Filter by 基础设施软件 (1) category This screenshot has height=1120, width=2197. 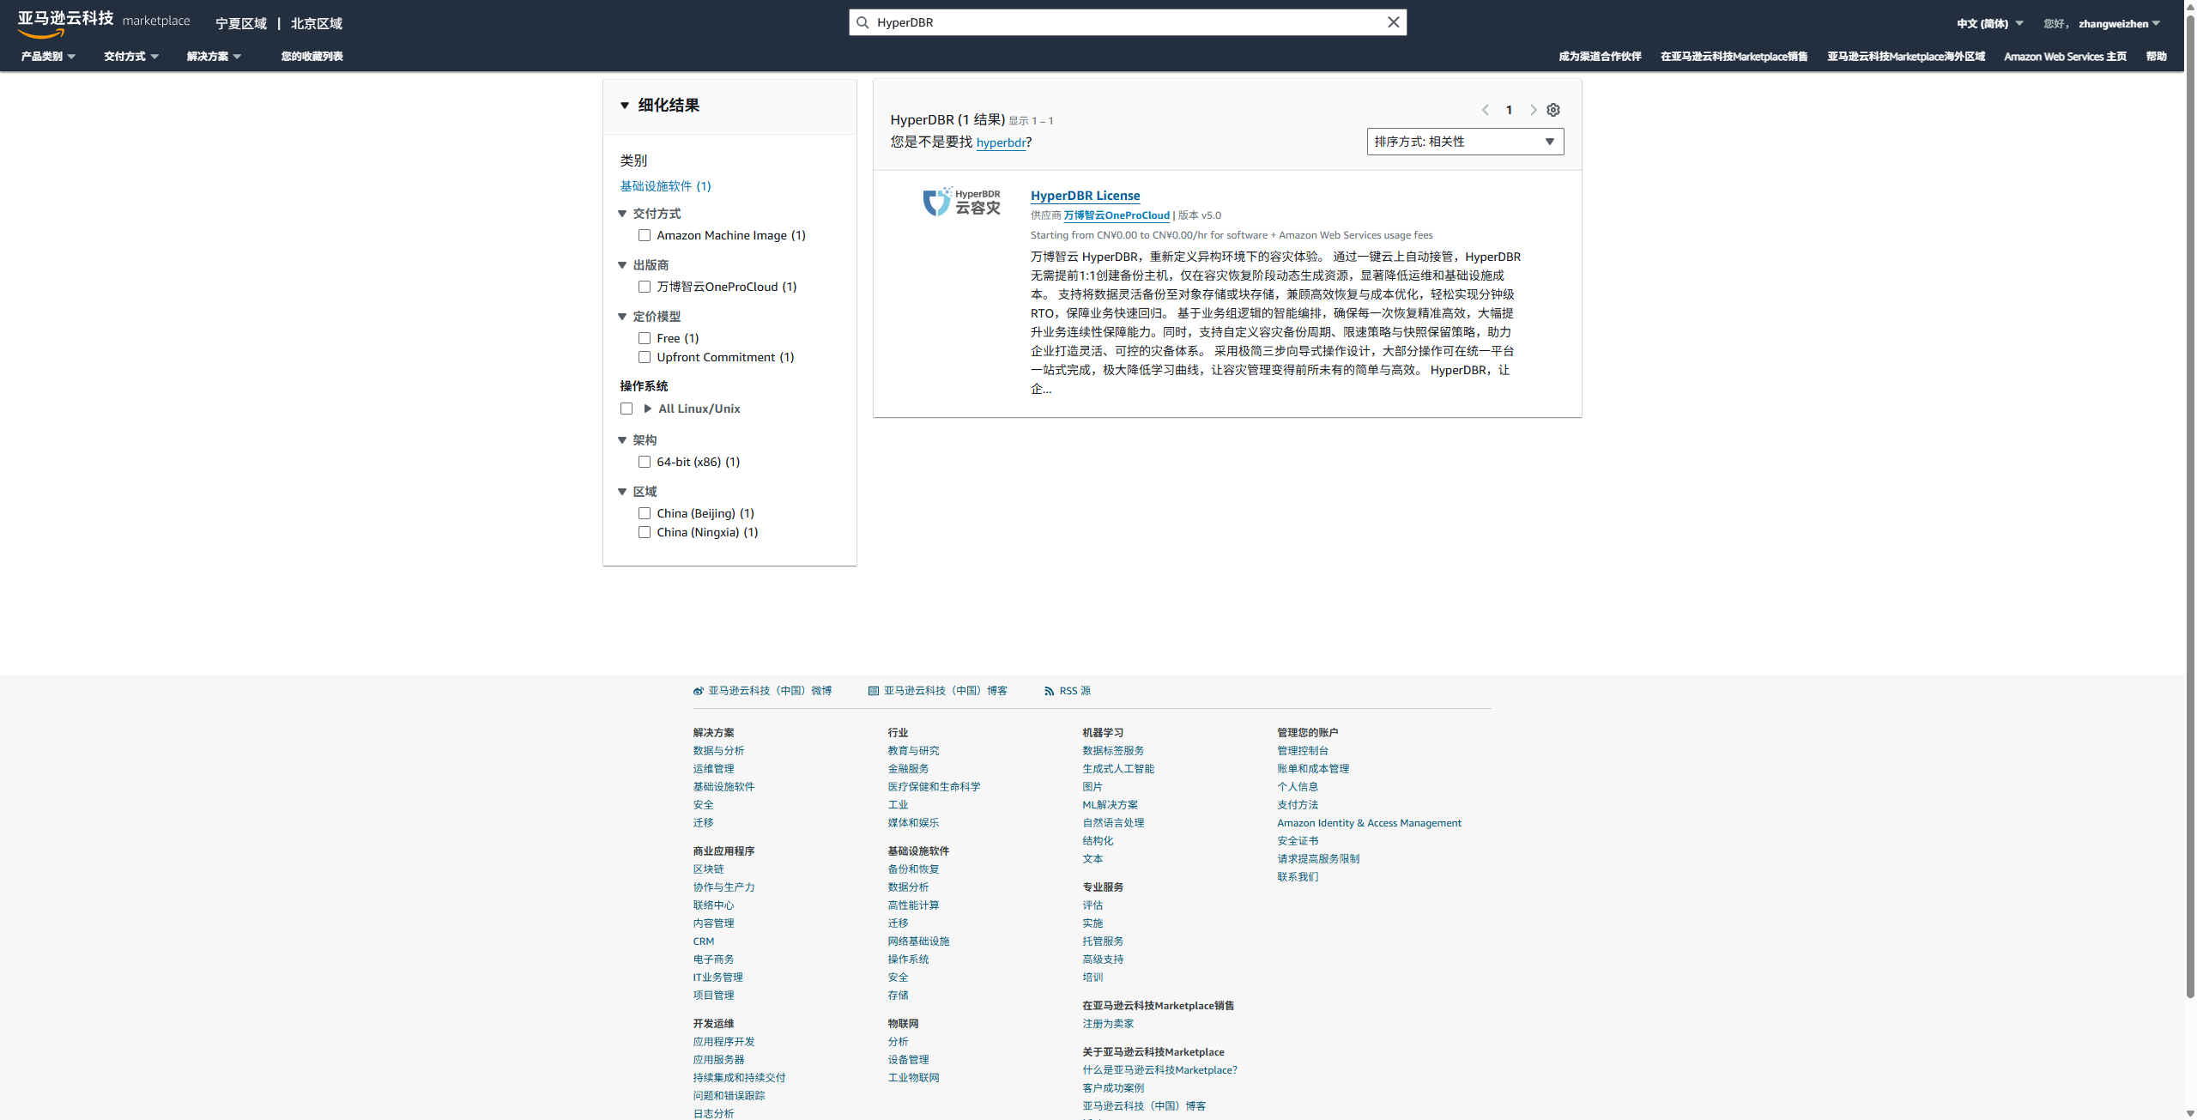pyautogui.click(x=665, y=186)
